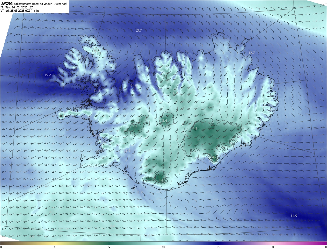Click the 4.9 value label

point(195,128)
